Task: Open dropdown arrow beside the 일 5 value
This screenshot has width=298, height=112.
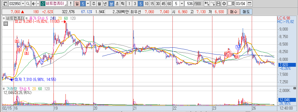Action: [x=88, y=3]
